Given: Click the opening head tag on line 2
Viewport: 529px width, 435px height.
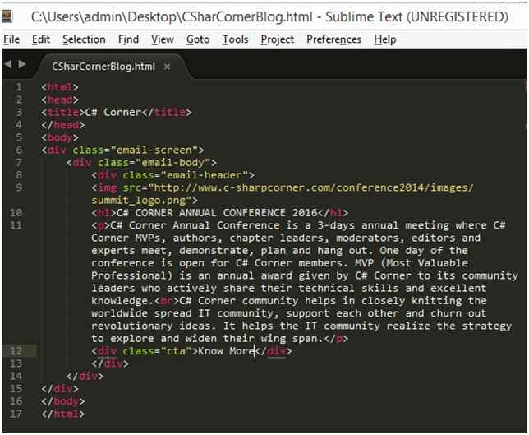Looking at the screenshot, I should point(60,100).
